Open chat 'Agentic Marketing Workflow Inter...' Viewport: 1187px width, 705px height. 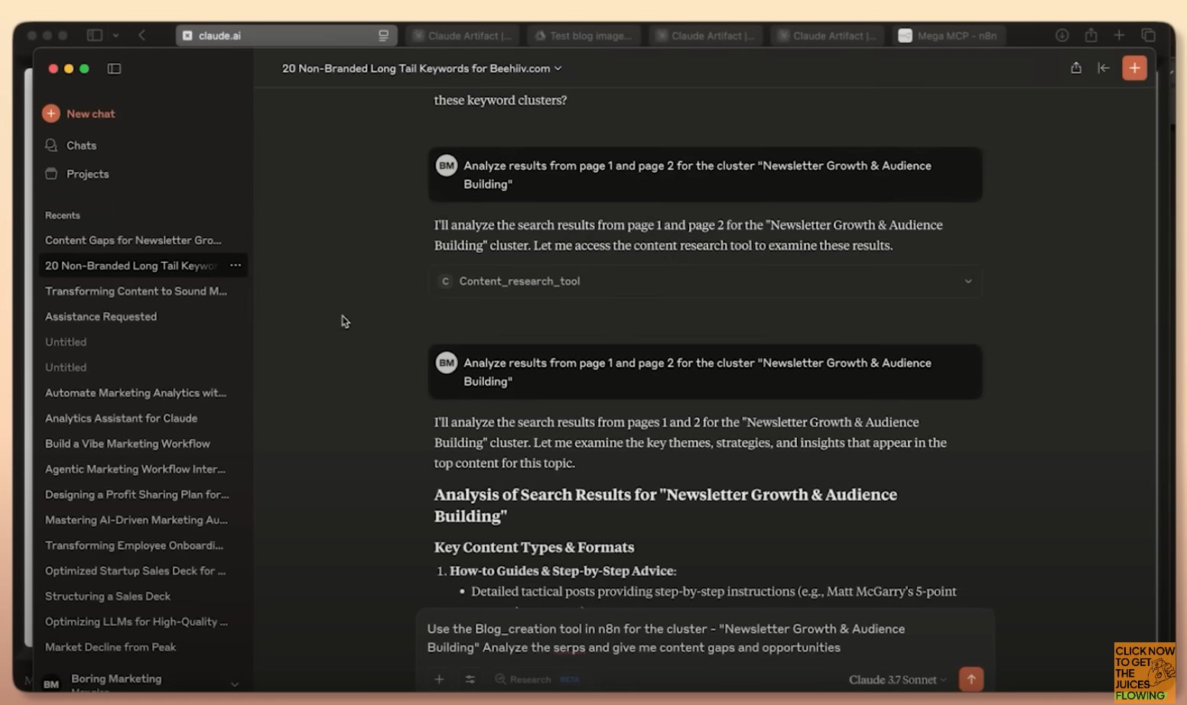click(x=135, y=469)
